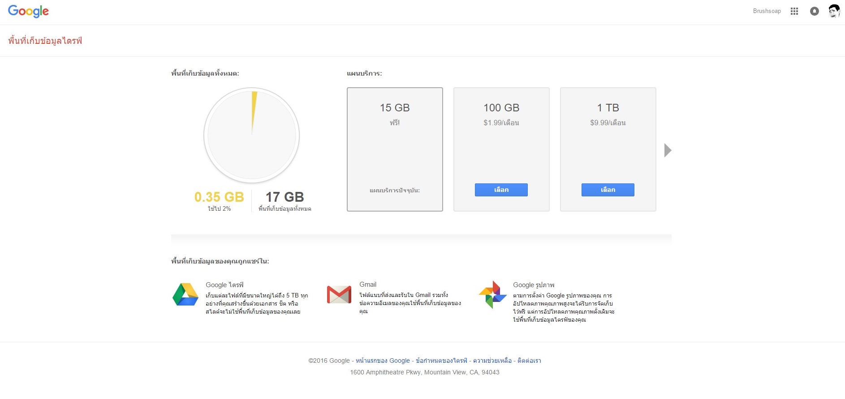Viewport: 845px width, 399px height.
Task: Select the 15 GB free plan card
Action: [x=395, y=149]
